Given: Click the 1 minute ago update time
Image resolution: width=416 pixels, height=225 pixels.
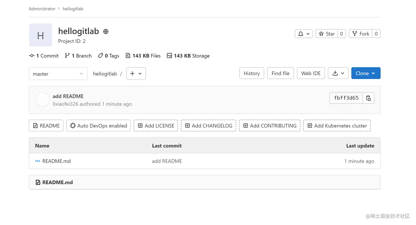Looking at the screenshot, I should click(x=359, y=161).
